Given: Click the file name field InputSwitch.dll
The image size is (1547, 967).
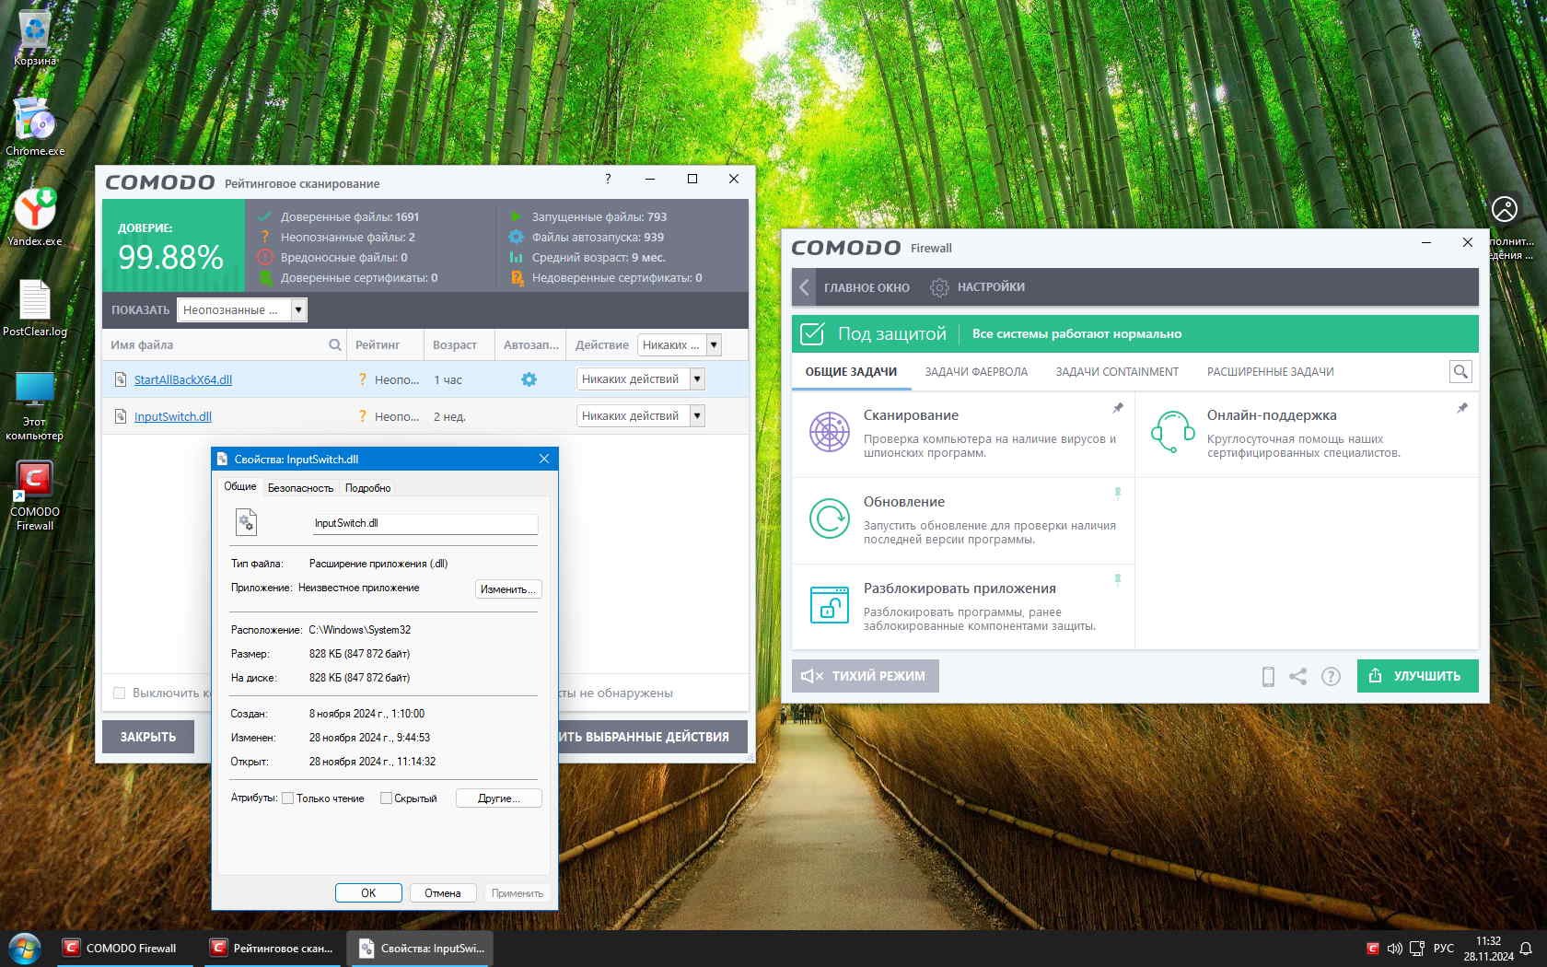Looking at the screenshot, I should 424,523.
